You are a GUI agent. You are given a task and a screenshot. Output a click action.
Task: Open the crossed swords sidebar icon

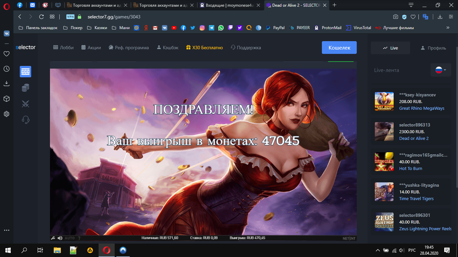(x=25, y=104)
